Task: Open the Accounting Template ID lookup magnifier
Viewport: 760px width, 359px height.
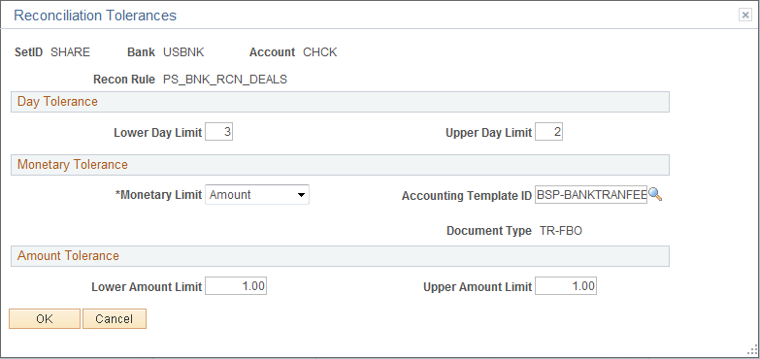Action: (x=655, y=195)
